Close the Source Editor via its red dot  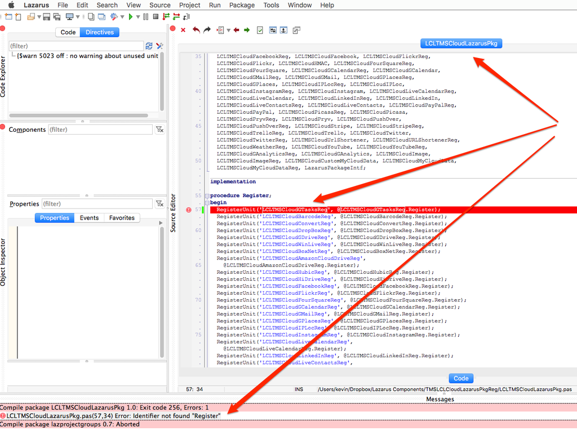172,28
